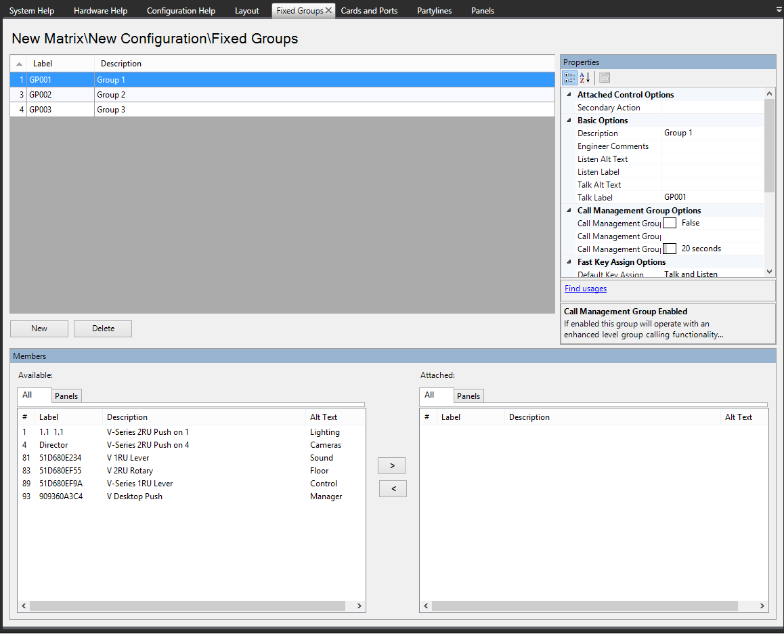Switch to Panels tab under Available
This screenshot has width=784, height=634.
pyautogui.click(x=66, y=396)
